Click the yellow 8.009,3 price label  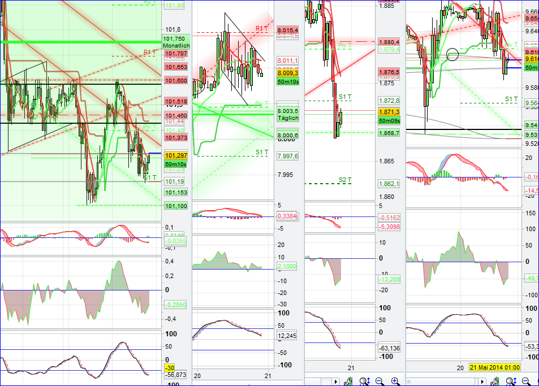point(287,73)
